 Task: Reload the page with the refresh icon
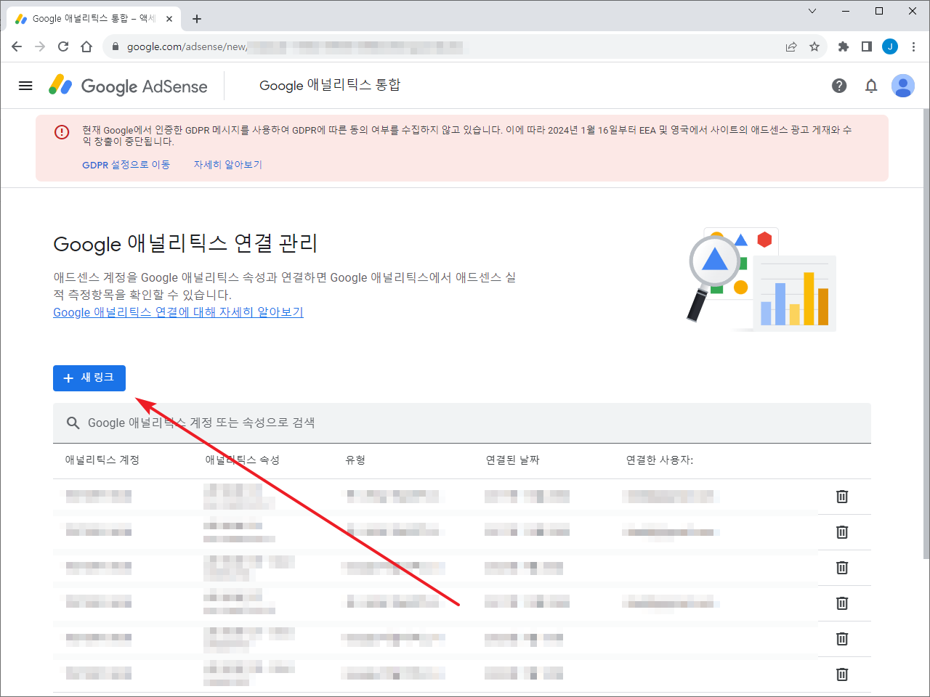tap(63, 46)
